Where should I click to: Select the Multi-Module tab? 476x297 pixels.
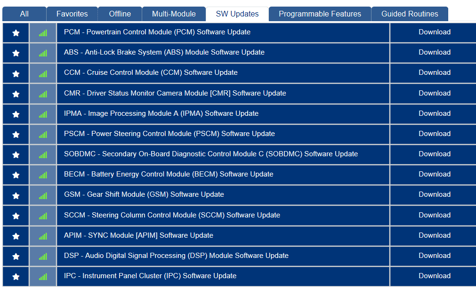click(174, 14)
